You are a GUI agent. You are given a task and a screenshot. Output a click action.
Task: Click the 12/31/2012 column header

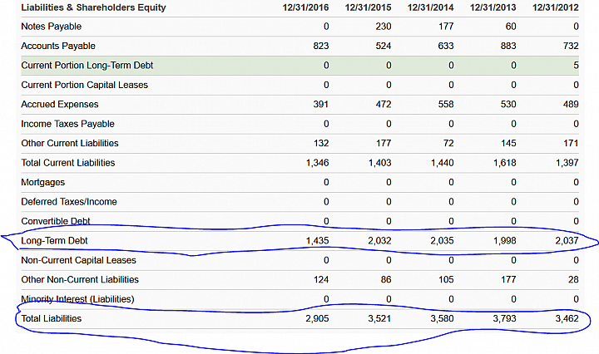point(556,7)
